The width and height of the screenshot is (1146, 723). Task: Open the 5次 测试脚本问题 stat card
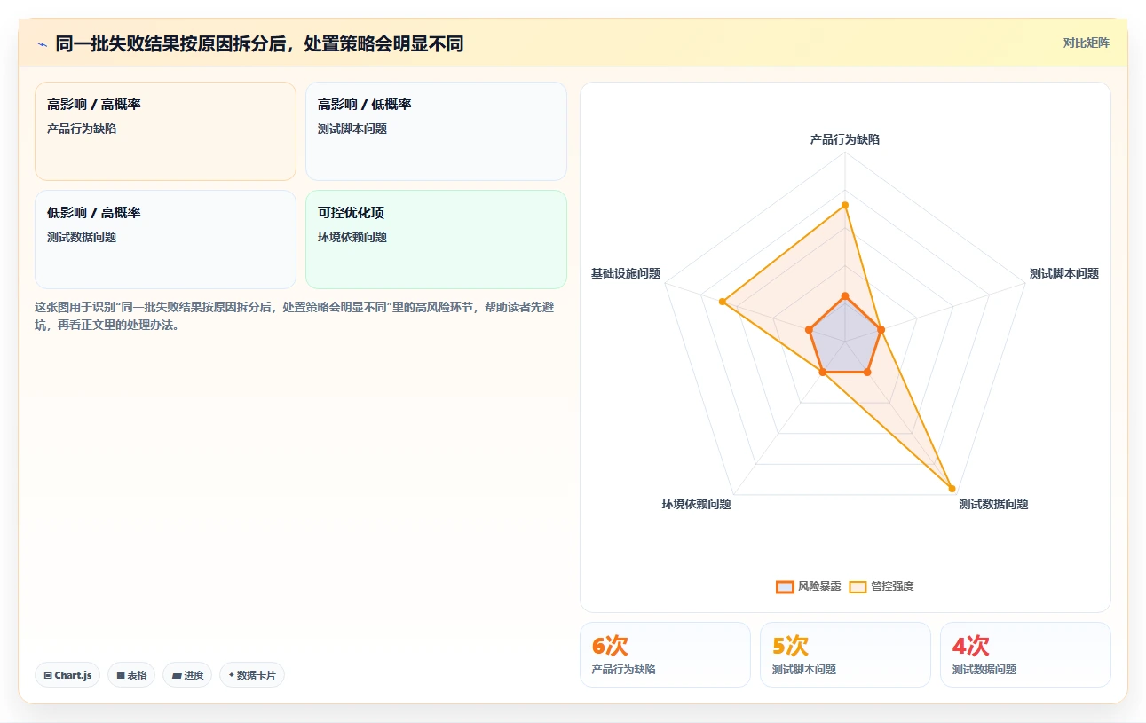[845, 655]
